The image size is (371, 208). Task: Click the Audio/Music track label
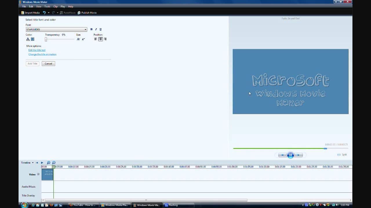pos(29,187)
